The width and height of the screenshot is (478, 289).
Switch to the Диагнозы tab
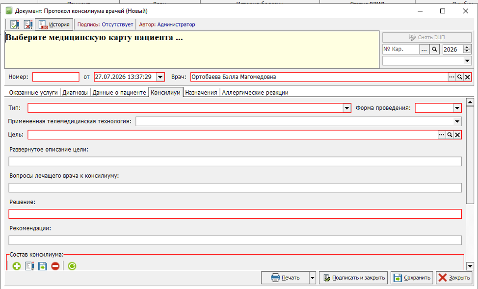(x=75, y=92)
